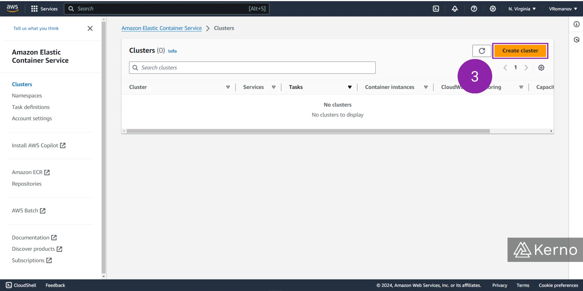Open the notifications bell
The width and height of the screenshot is (583, 291).
coord(455,9)
